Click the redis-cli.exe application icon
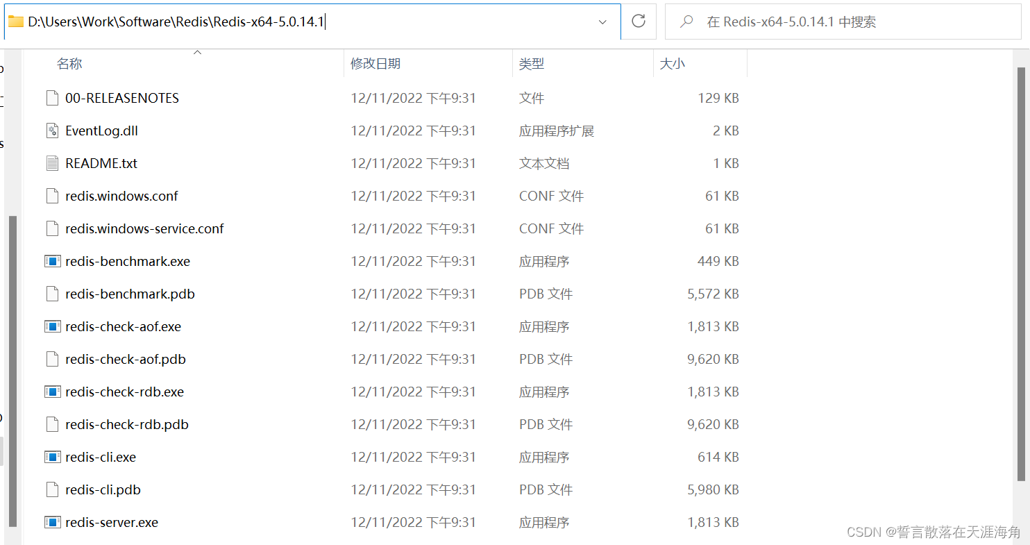This screenshot has height=545, width=1030. (52, 457)
